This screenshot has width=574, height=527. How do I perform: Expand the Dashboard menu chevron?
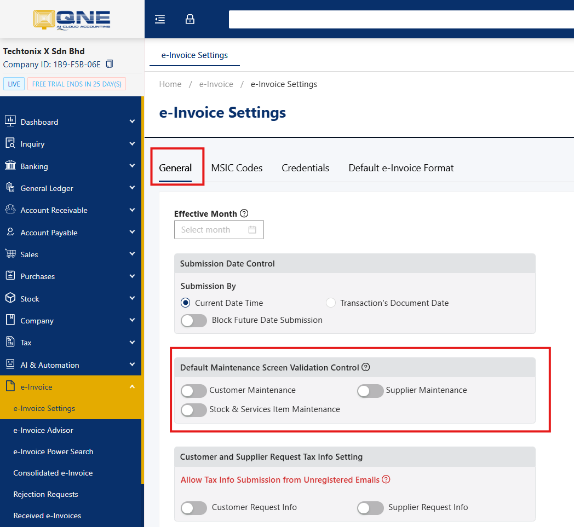point(132,121)
